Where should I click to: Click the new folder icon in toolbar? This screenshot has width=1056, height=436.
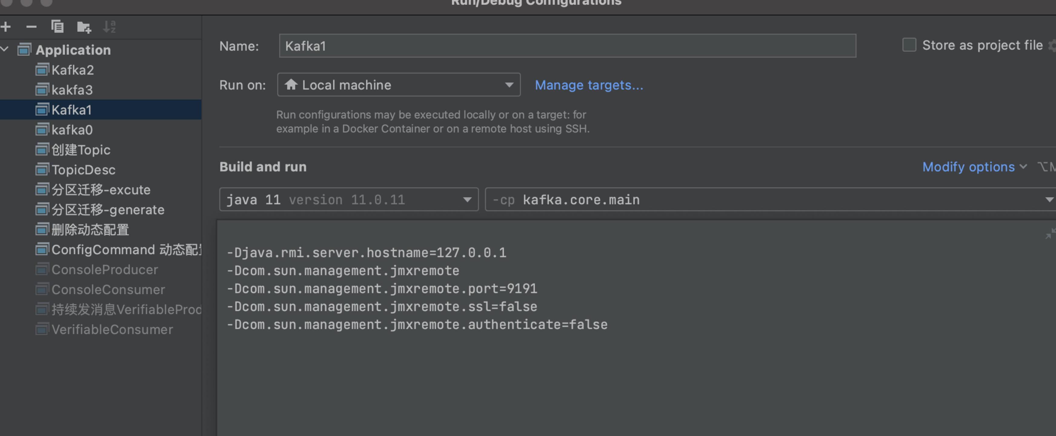coord(84,27)
